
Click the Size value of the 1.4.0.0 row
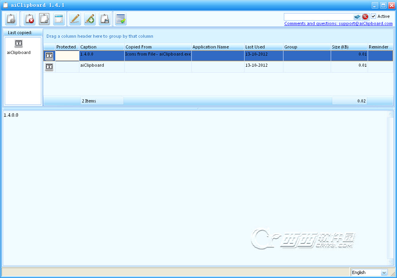pyautogui.click(x=349, y=56)
